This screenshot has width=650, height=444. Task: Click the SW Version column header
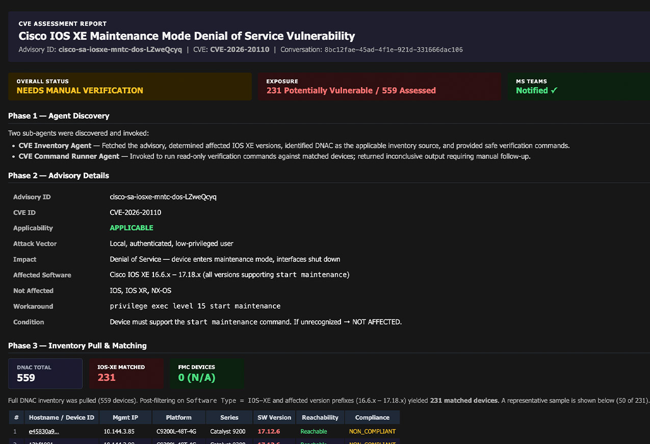tap(274, 417)
